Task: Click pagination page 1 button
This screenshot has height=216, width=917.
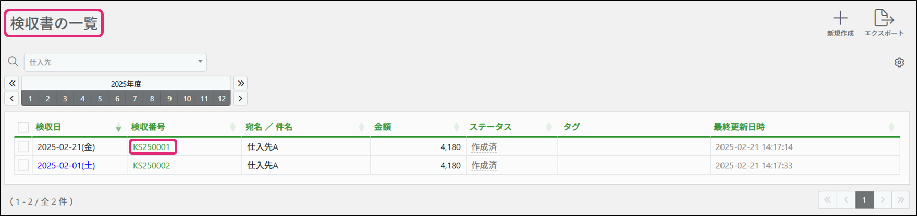Action: pos(864,200)
